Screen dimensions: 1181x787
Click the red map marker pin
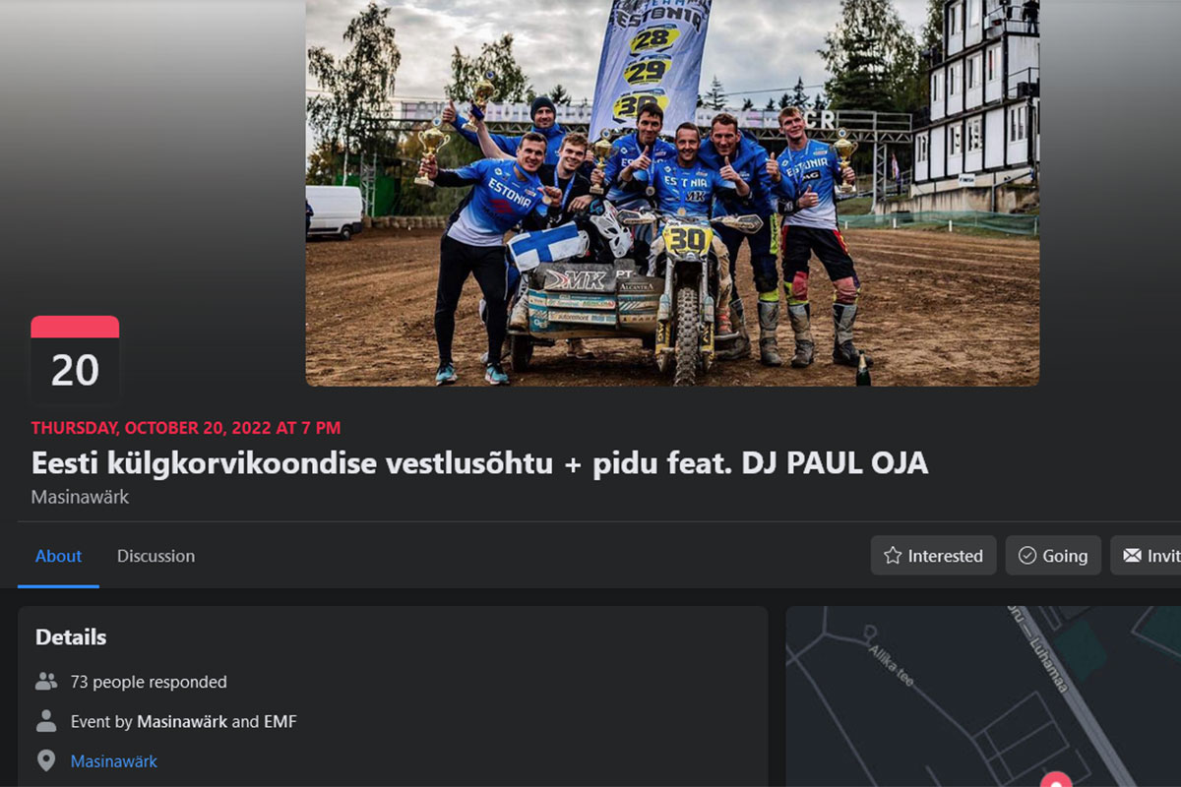click(x=1055, y=778)
